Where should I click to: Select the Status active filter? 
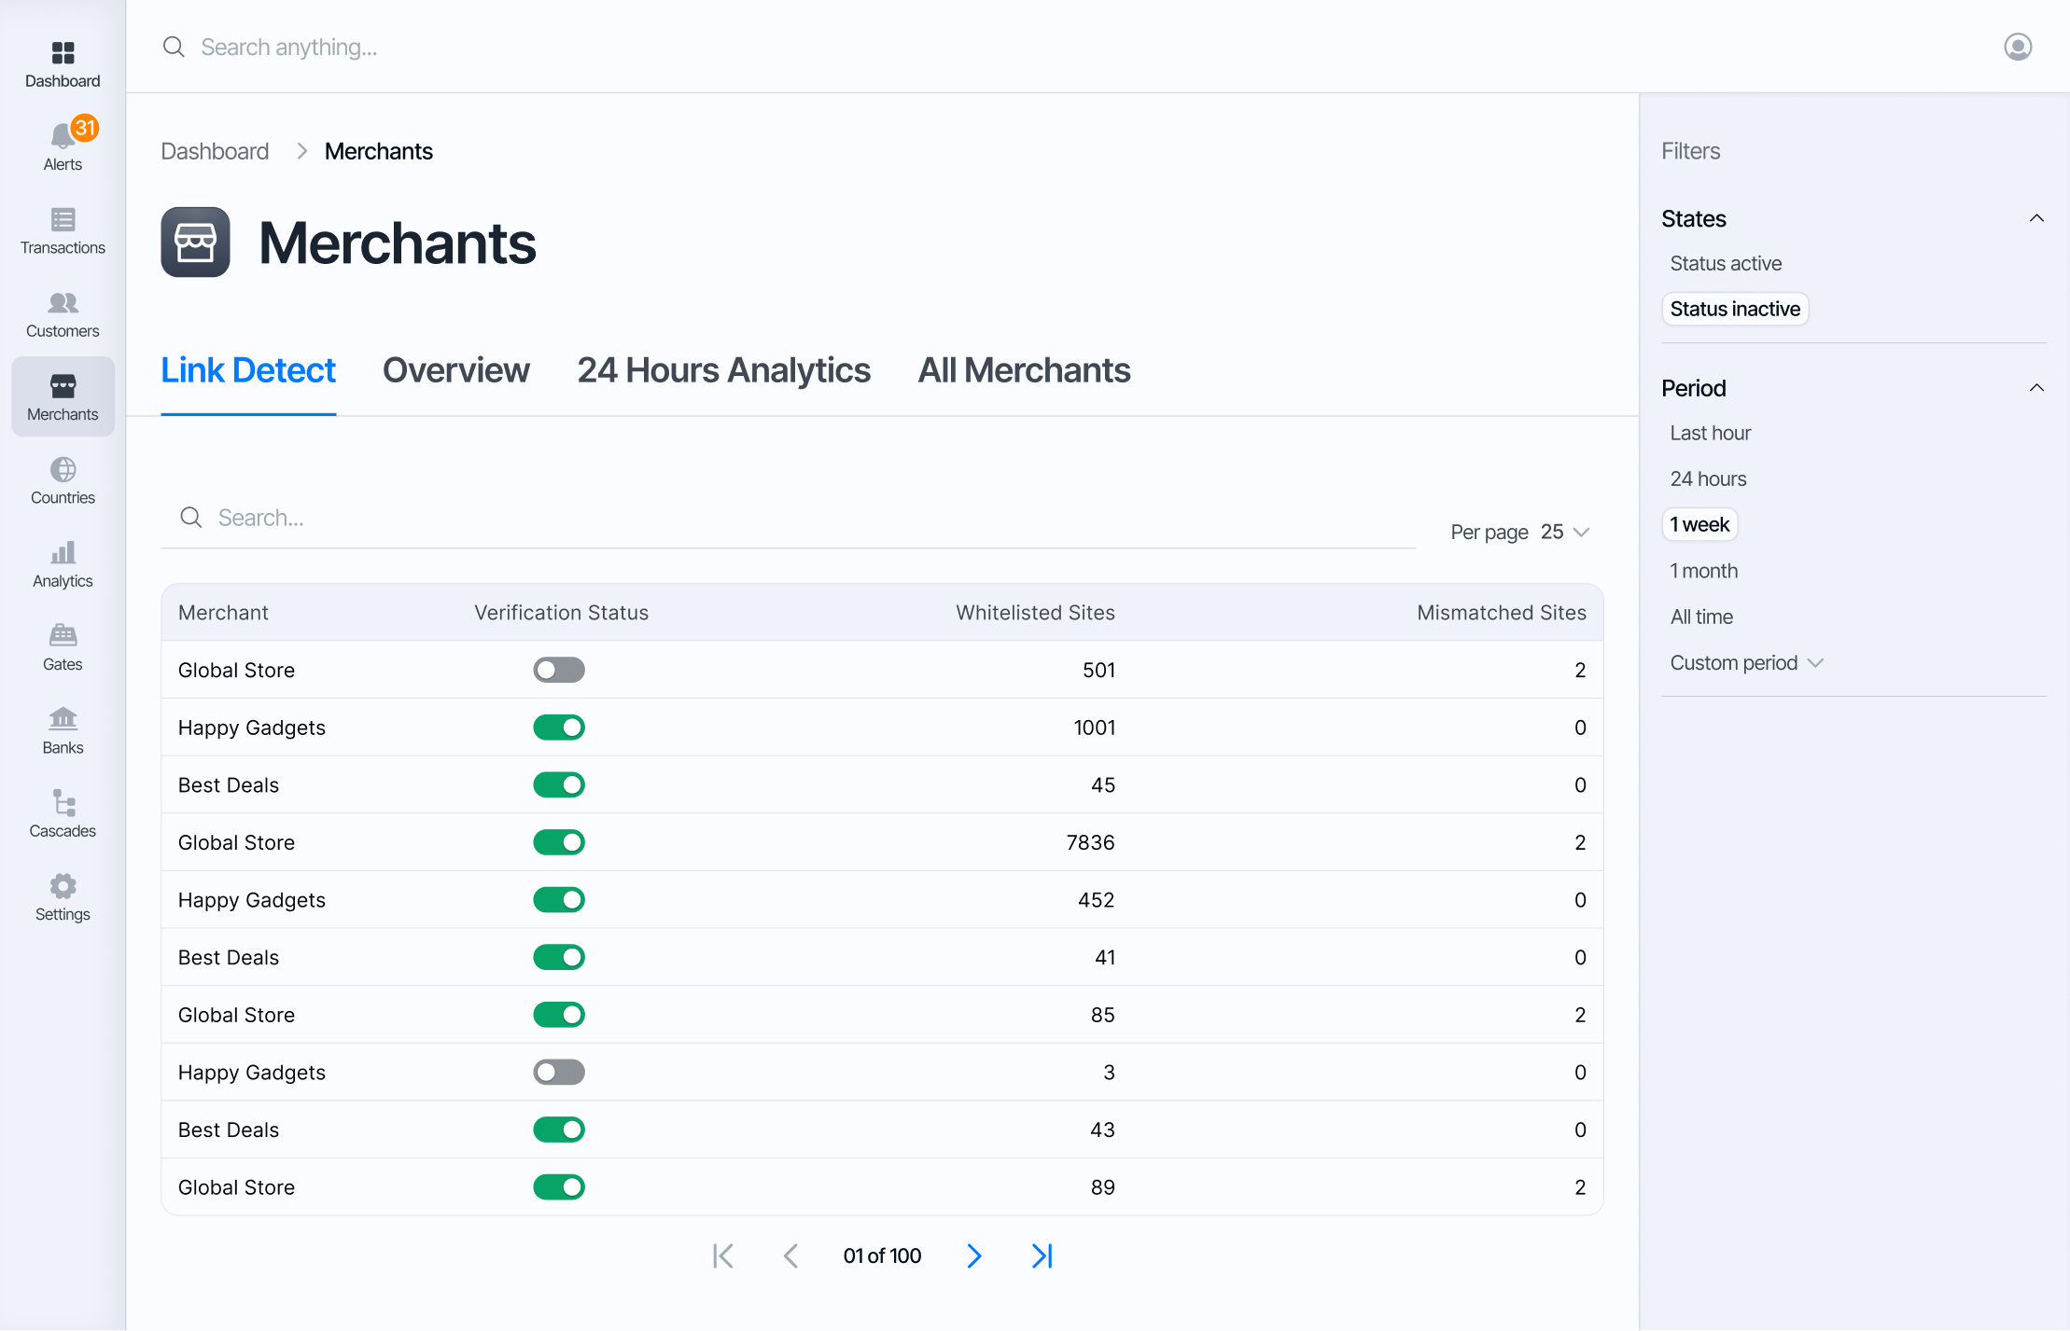1725,263
